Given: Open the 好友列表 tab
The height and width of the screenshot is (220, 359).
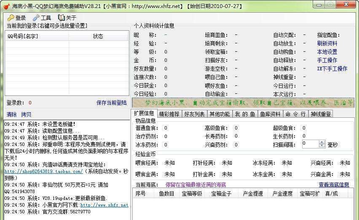Looking at the screenshot, I should (194, 114).
